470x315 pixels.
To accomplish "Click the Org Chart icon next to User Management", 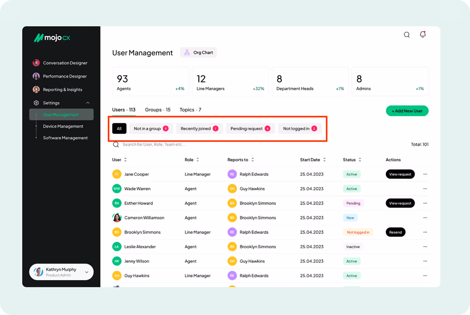I will [187, 52].
